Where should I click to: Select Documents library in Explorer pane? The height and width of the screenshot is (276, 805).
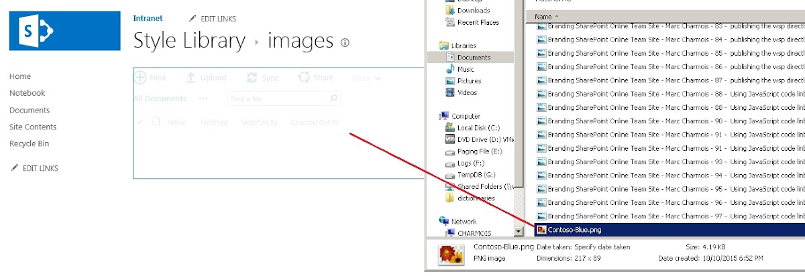[474, 58]
